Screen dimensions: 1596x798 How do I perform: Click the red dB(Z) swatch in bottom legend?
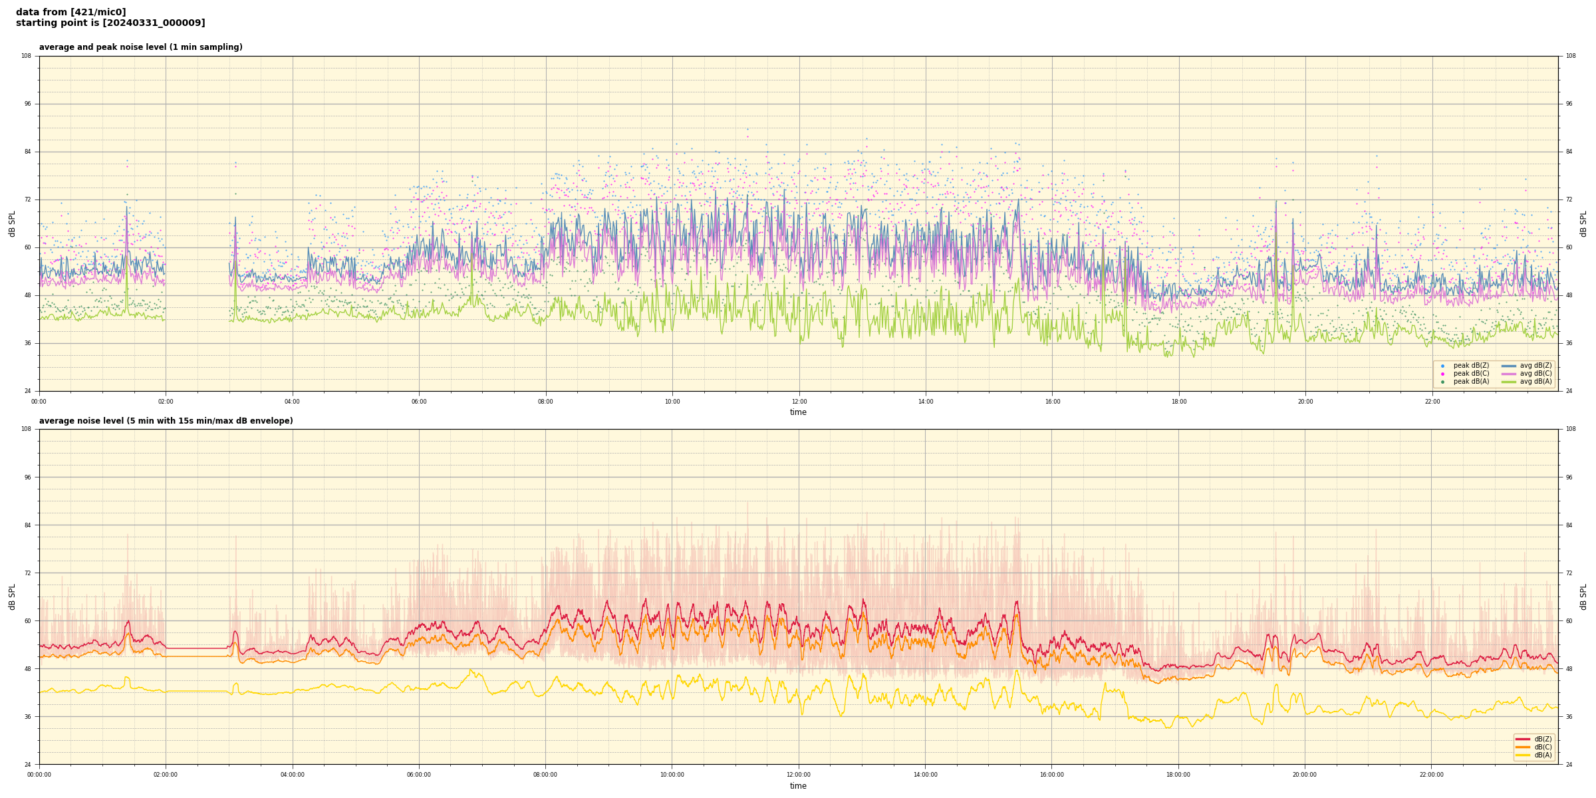pos(1524,739)
